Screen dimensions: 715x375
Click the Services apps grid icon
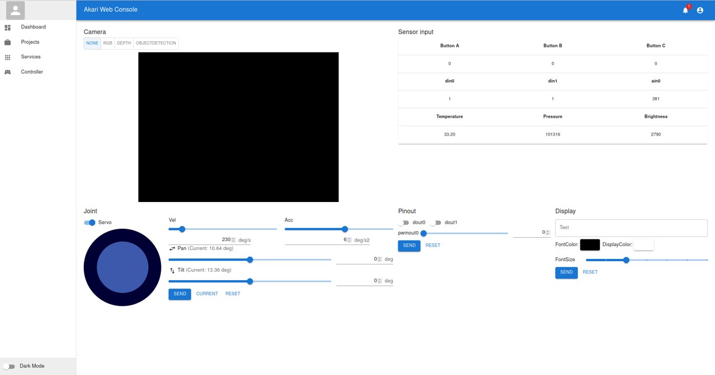click(x=8, y=57)
